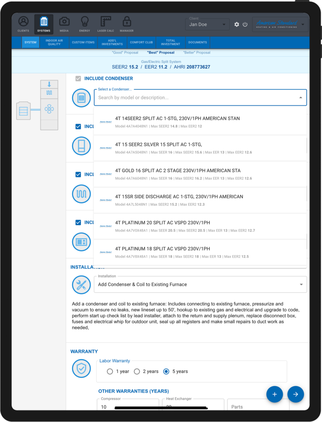View the "Good" Proposal
322x422 pixels.
125,52
